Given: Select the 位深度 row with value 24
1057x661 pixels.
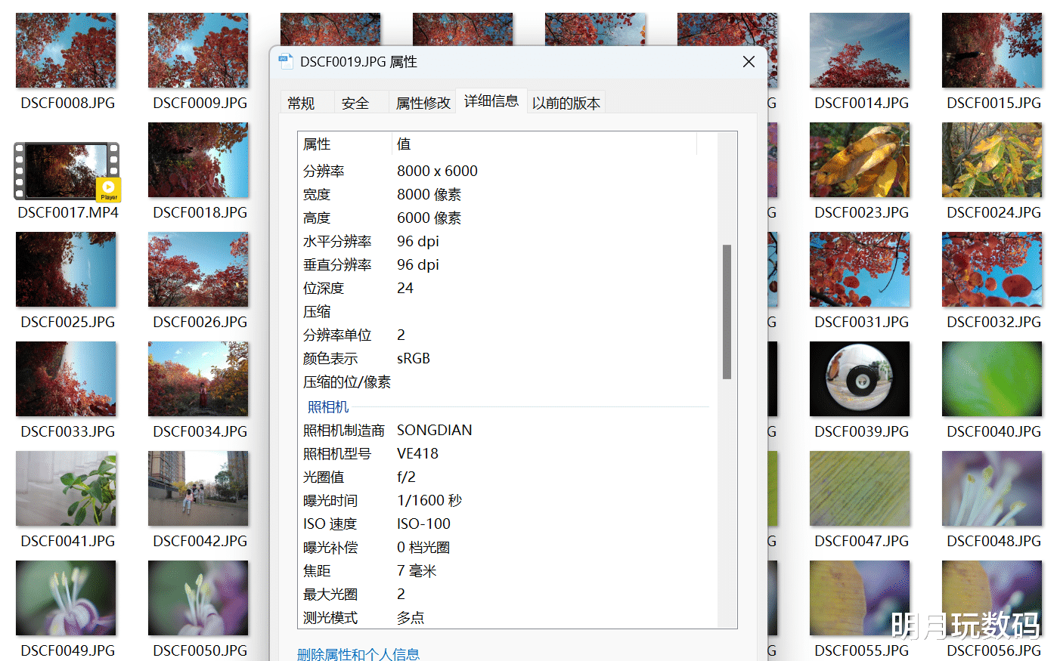Looking at the screenshot, I should tap(507, 289).
